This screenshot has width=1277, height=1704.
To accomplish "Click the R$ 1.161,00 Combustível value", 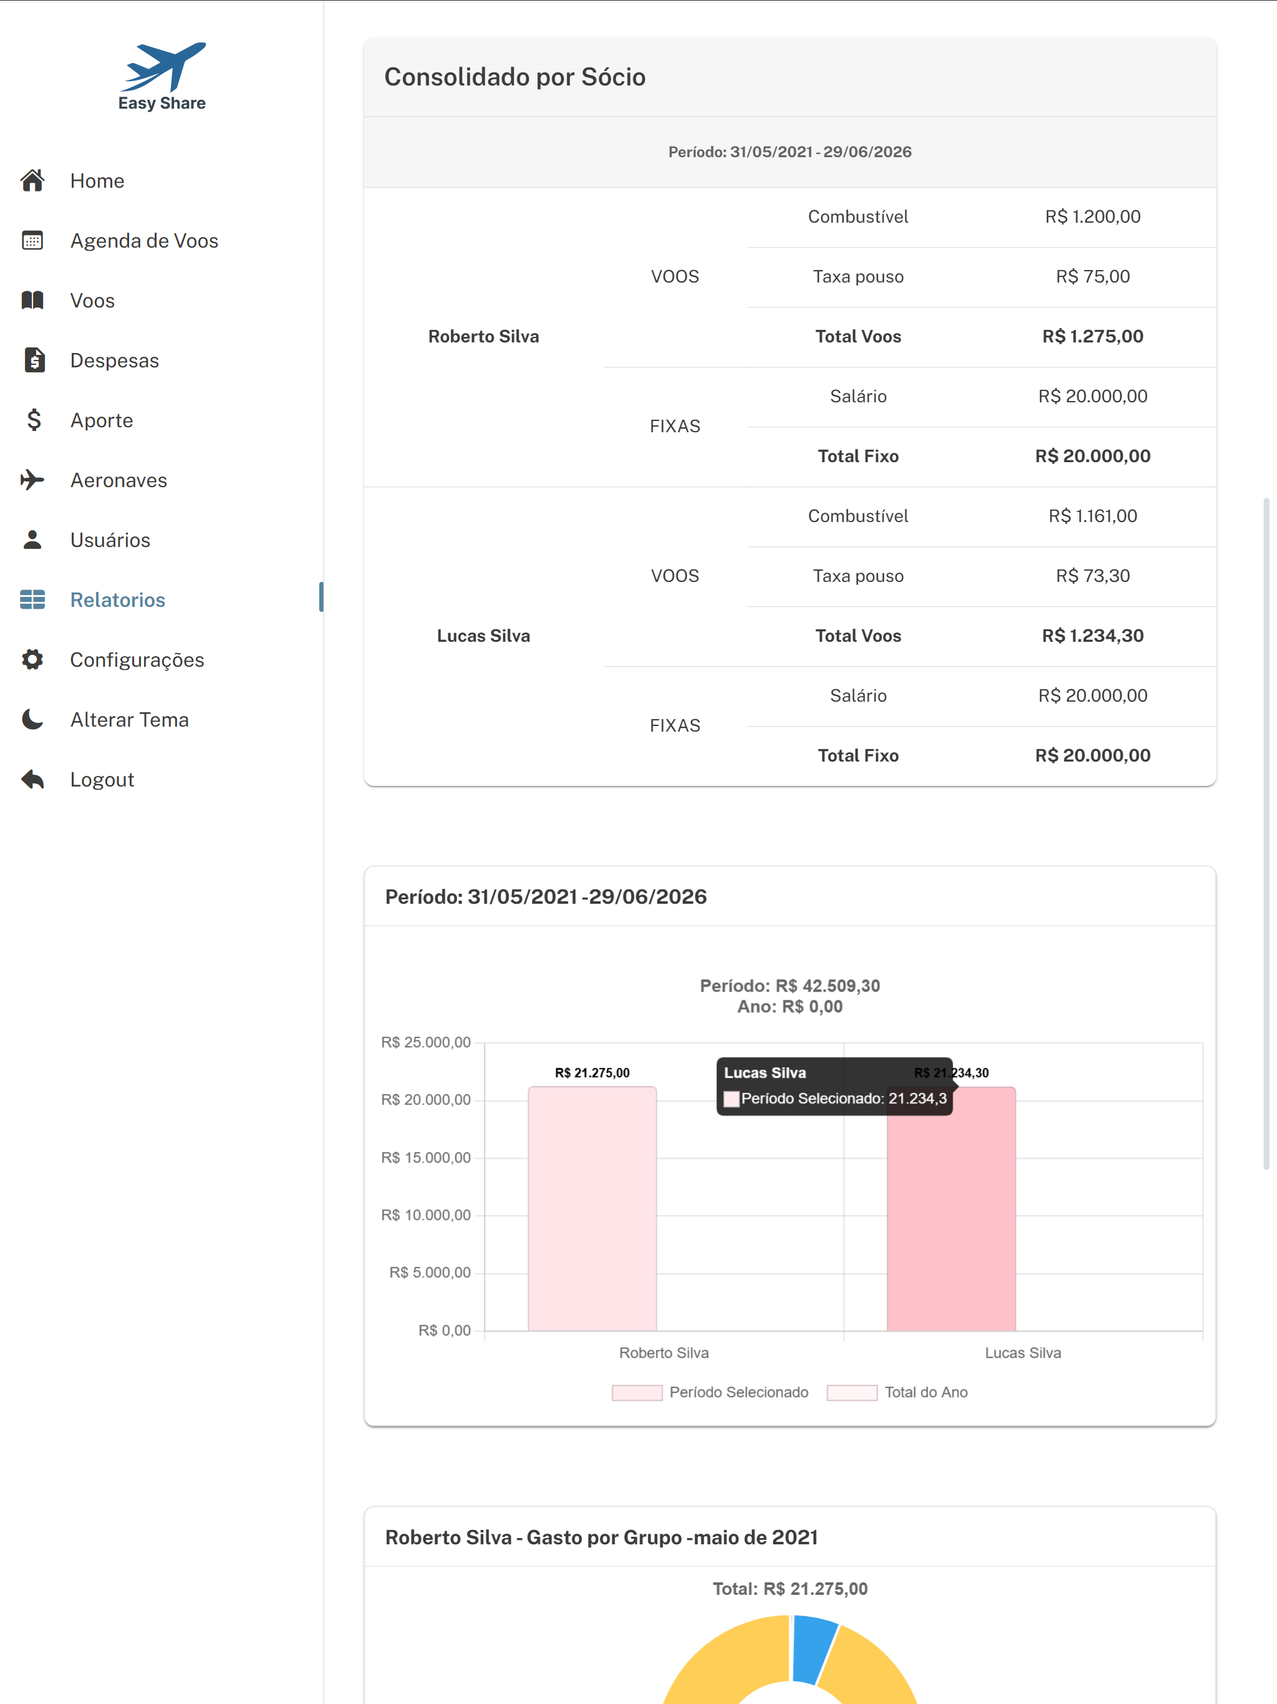I will pos(1092,516).
